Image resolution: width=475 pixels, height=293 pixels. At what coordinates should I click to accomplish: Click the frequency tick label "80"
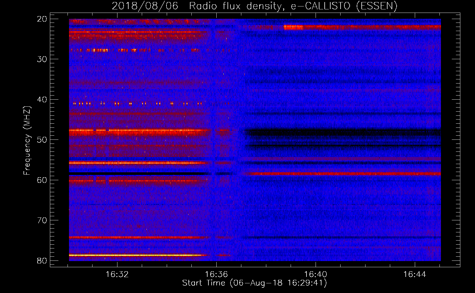tap(42, 260)
